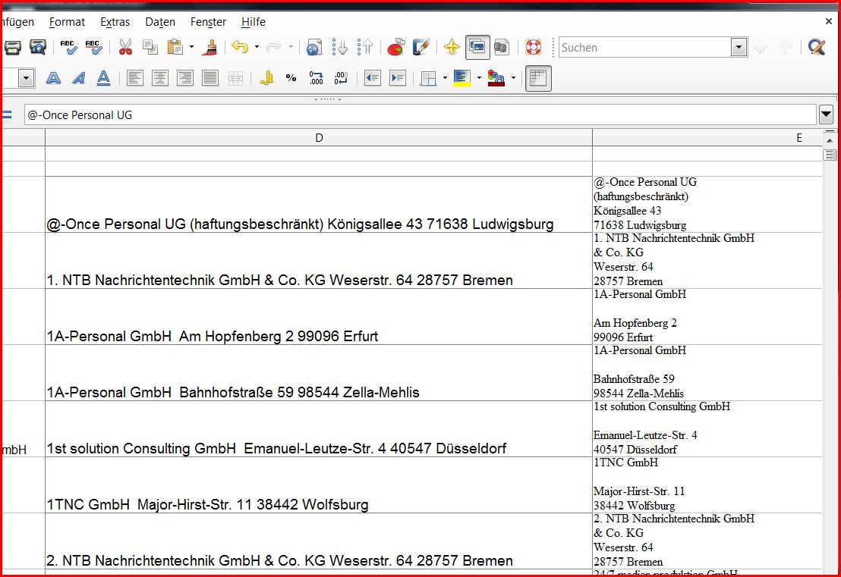Open the font size dropdown arrow
Screen dimensions: 841x577
point(26,78)
